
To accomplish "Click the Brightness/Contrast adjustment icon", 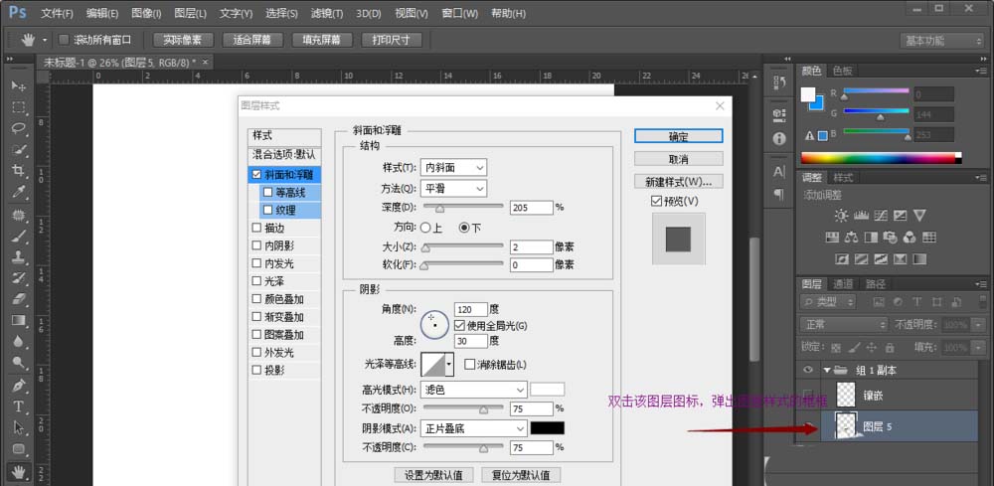I will 842,215.
